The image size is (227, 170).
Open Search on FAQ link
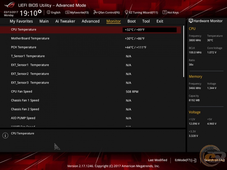(214, 160)
